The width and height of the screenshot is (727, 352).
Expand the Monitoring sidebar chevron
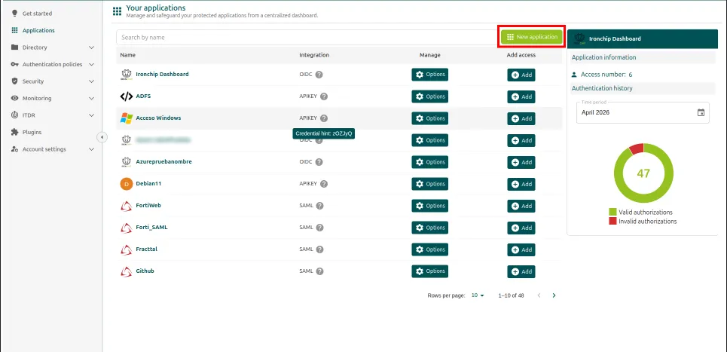point(91,98)
